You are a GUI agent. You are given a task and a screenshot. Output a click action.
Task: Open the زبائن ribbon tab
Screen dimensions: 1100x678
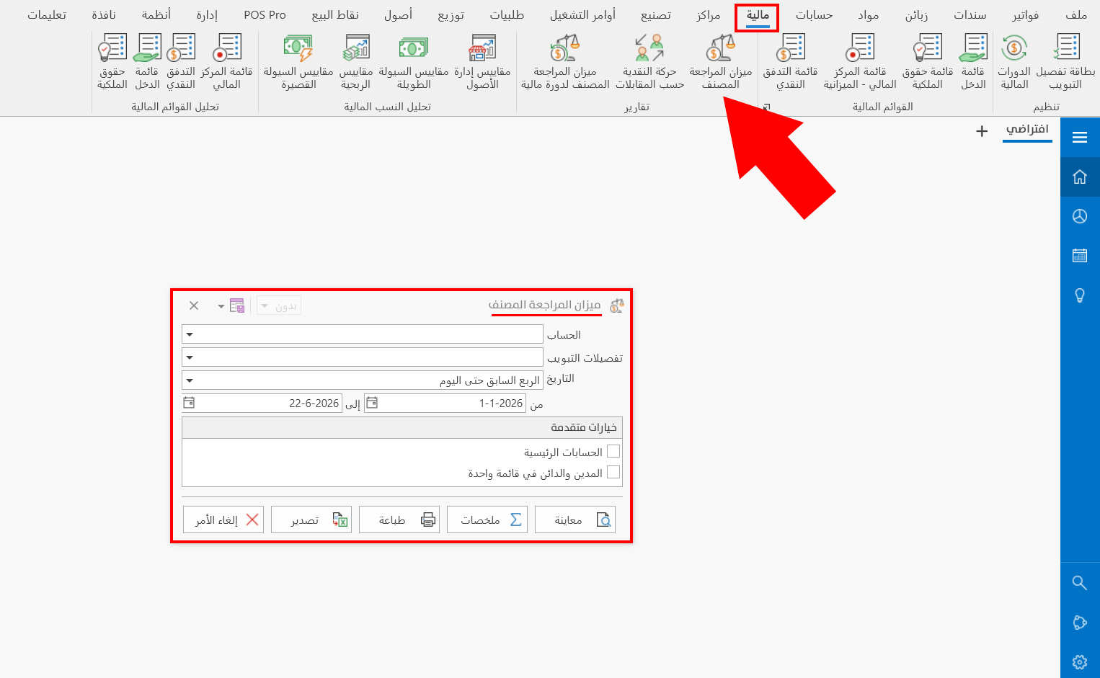pyautogui.click(x=916, y=15)
